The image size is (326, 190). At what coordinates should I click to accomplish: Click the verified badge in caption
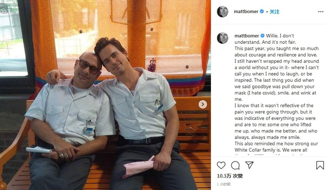[x=263, y=36]
